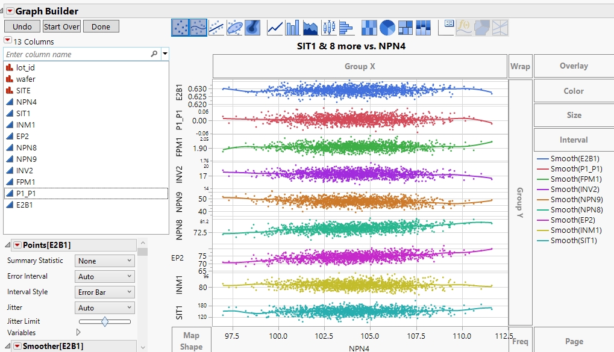The width and height of the screenshot is (614, 352).
Task: Switch to the Bar chart icon
Action: (x=293, y=28)
